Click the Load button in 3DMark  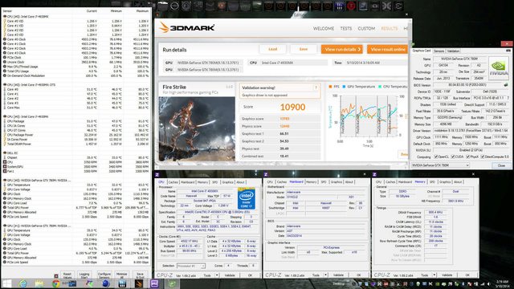click(x=273, y=49)
